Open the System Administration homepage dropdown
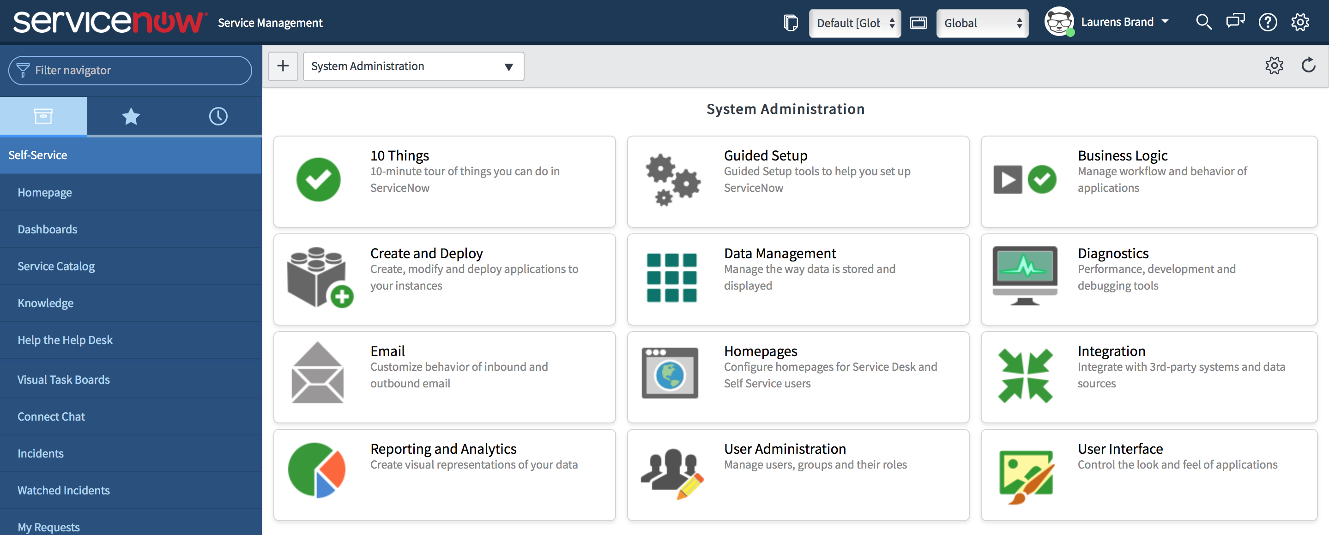 pyautogui.click(x=413, y=66)
